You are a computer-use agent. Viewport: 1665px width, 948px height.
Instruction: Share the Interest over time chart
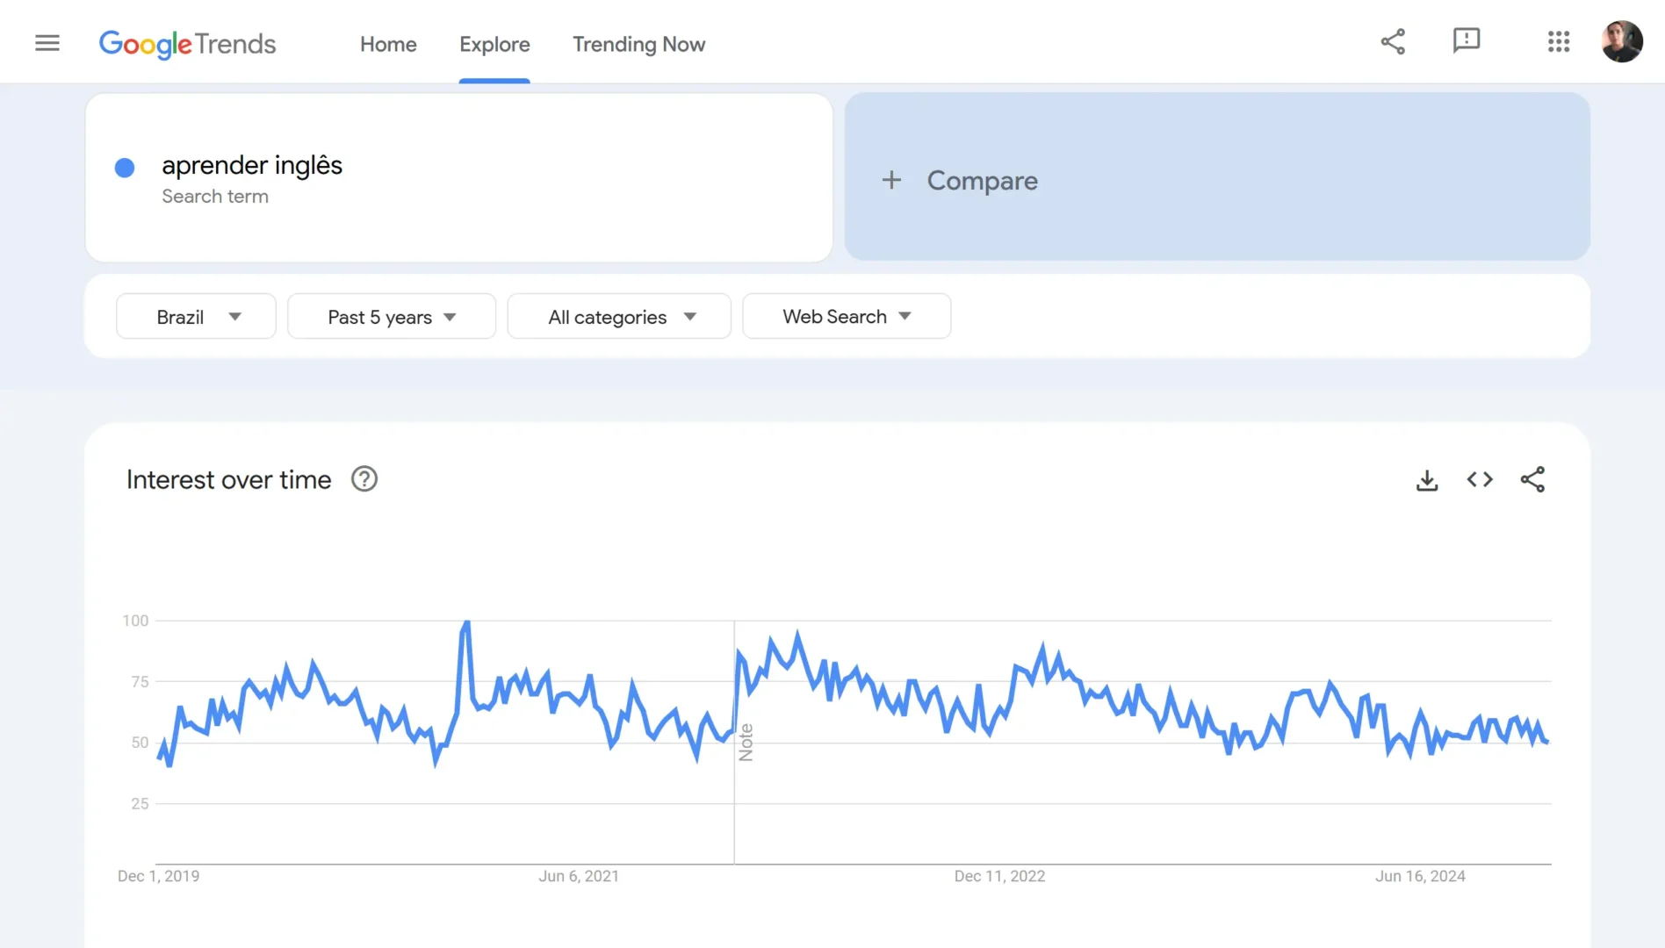(x=1532, y=479)
